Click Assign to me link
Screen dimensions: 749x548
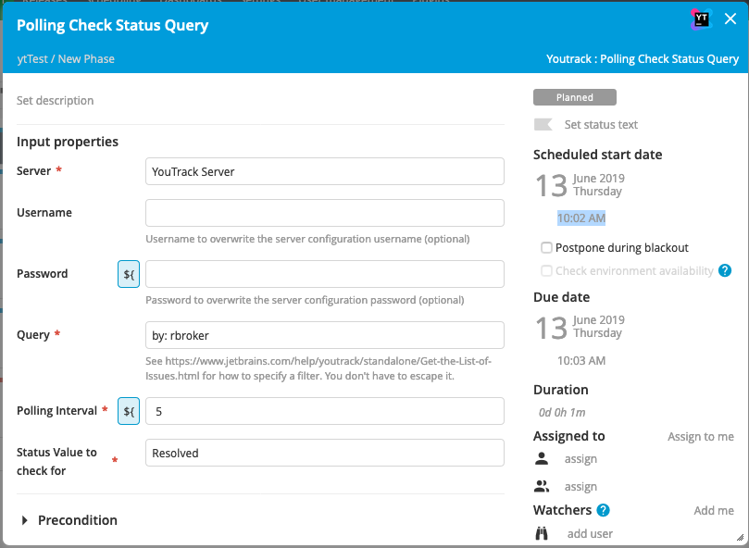point(700,437)
